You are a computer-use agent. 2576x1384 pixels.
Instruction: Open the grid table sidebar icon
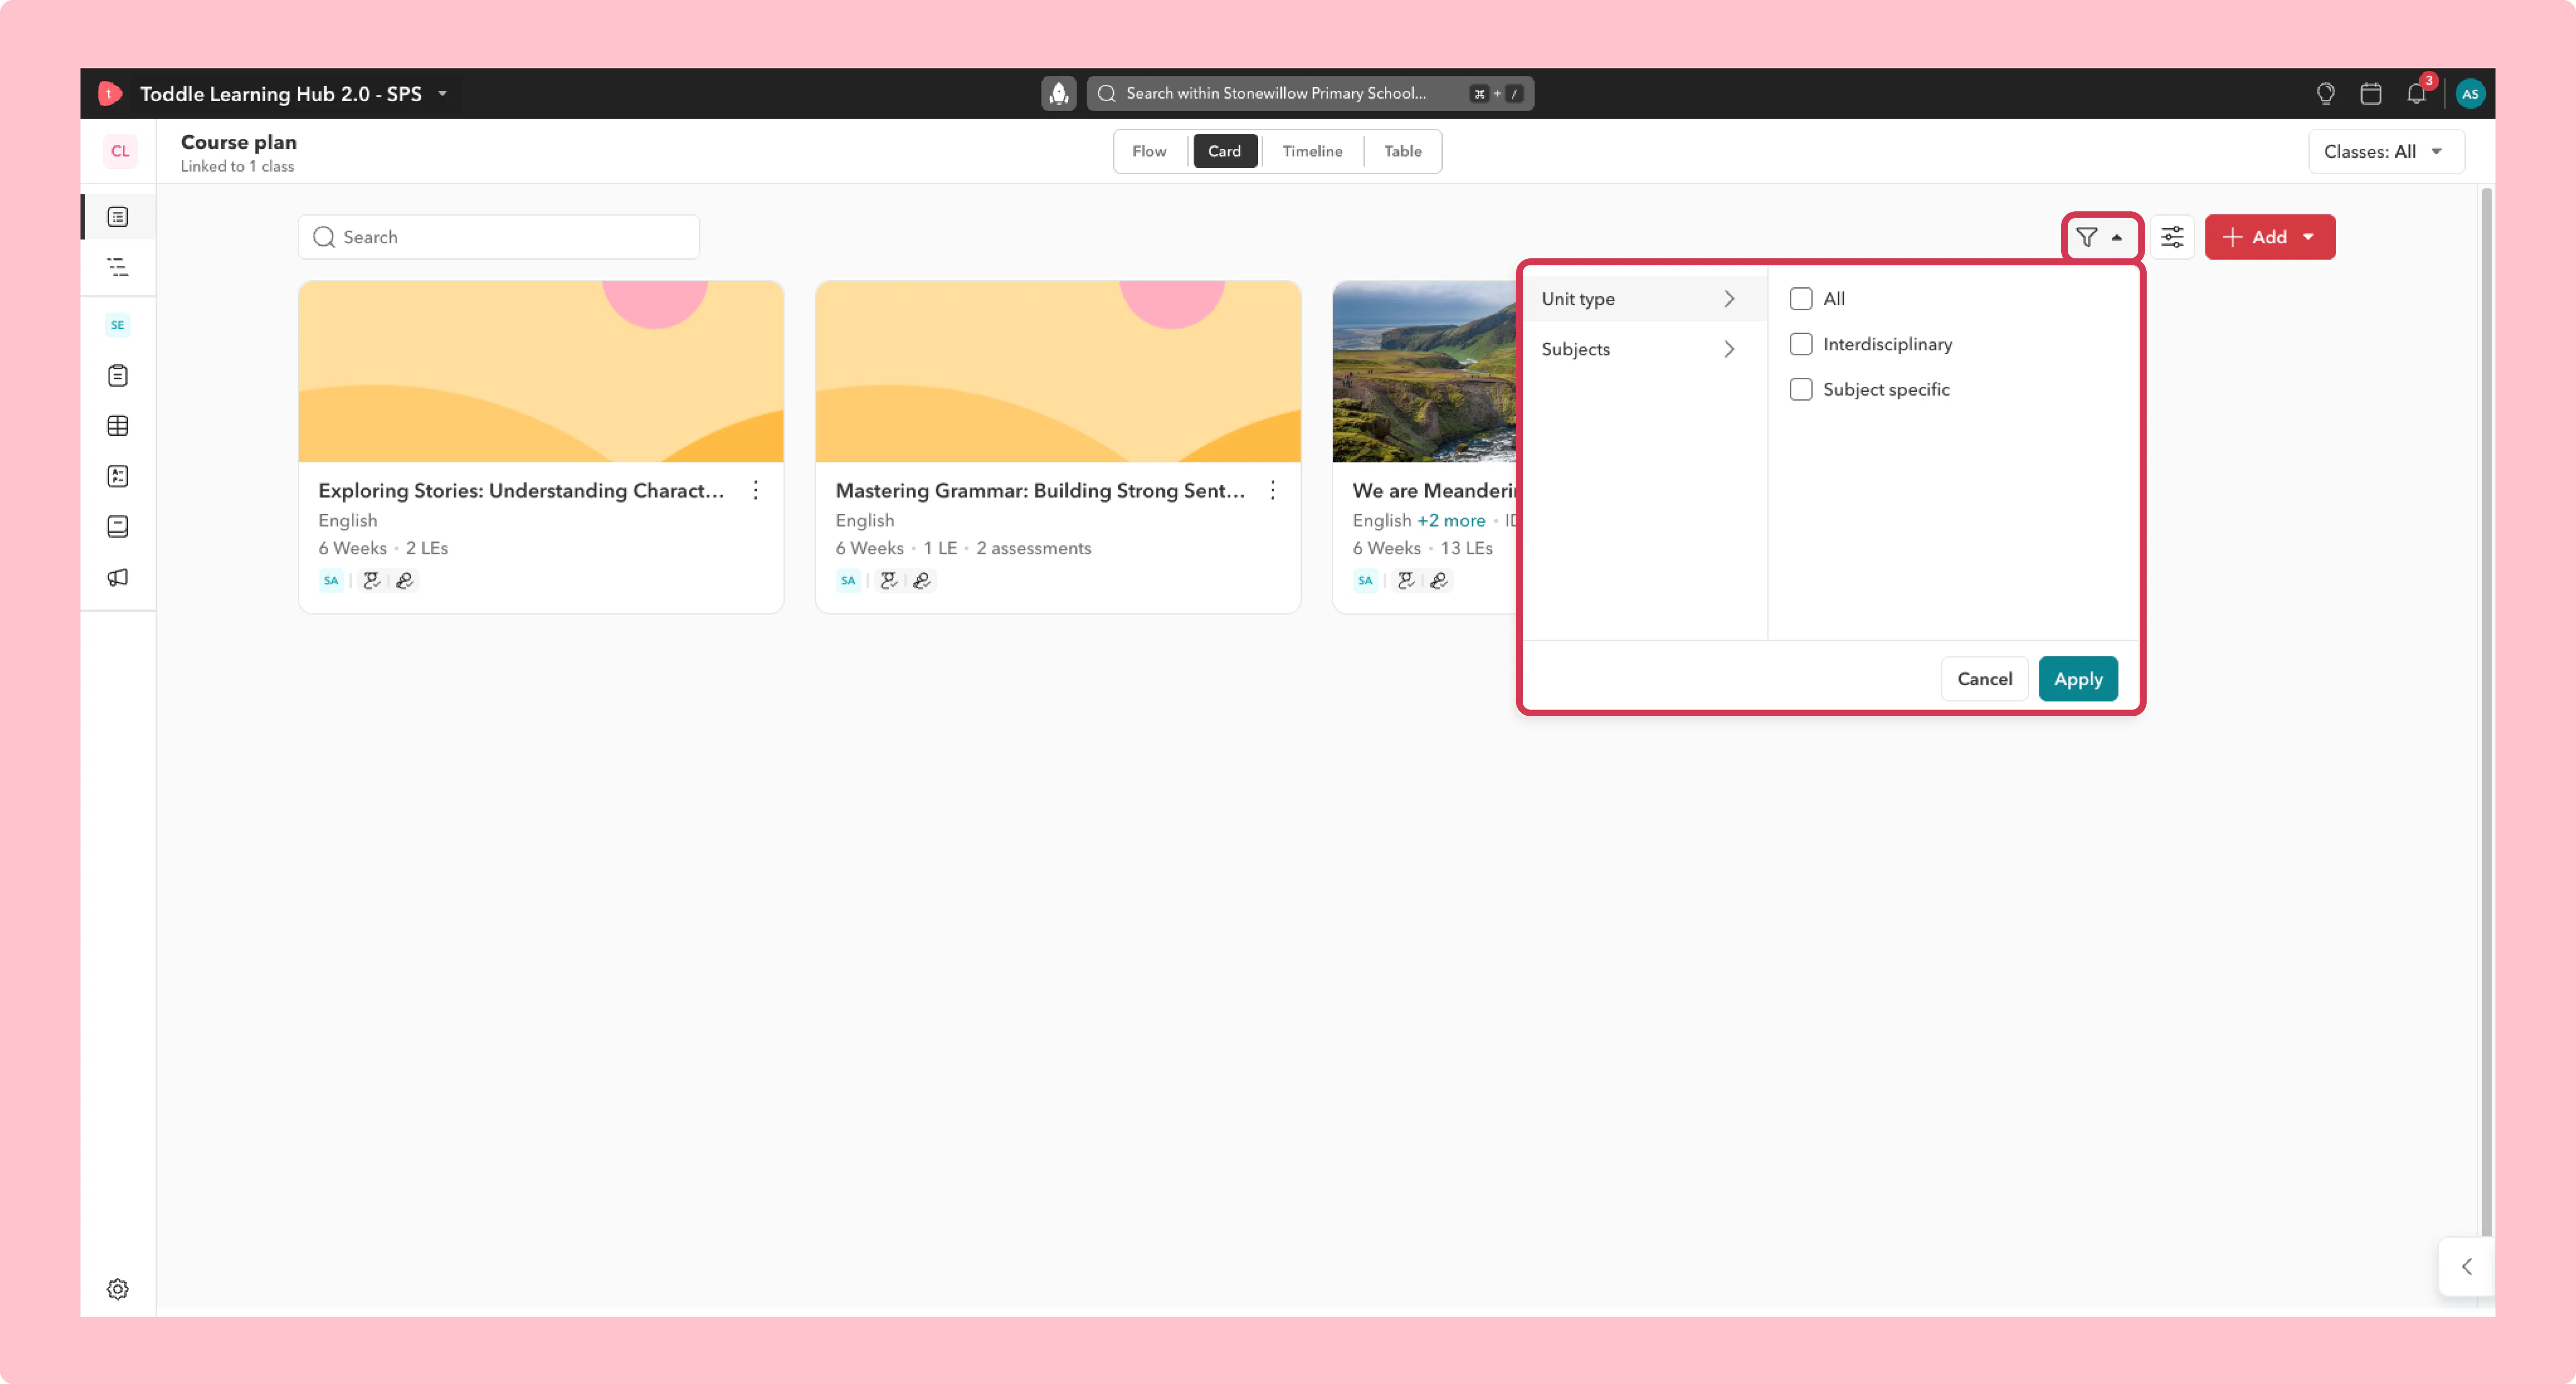[x=118, y=426]
